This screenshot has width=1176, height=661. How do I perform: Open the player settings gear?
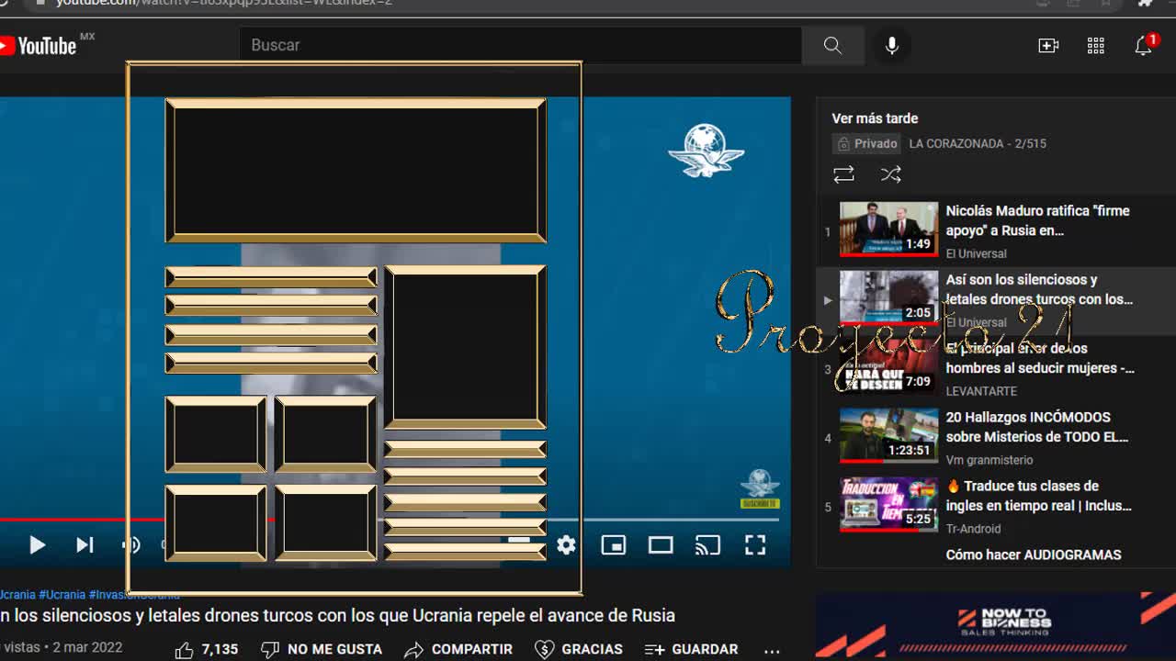[566, 545]
